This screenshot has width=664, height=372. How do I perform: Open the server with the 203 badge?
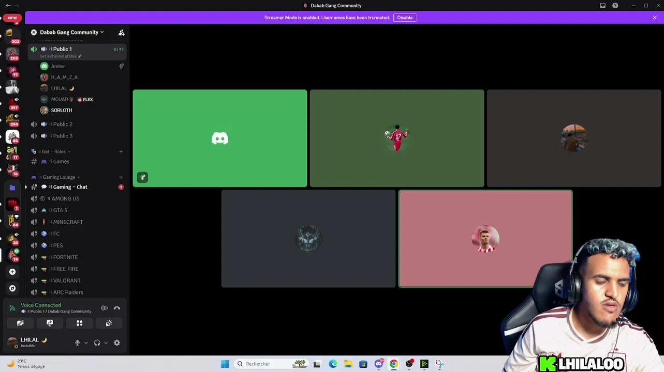pyautogui.click(x=12, y=54)
